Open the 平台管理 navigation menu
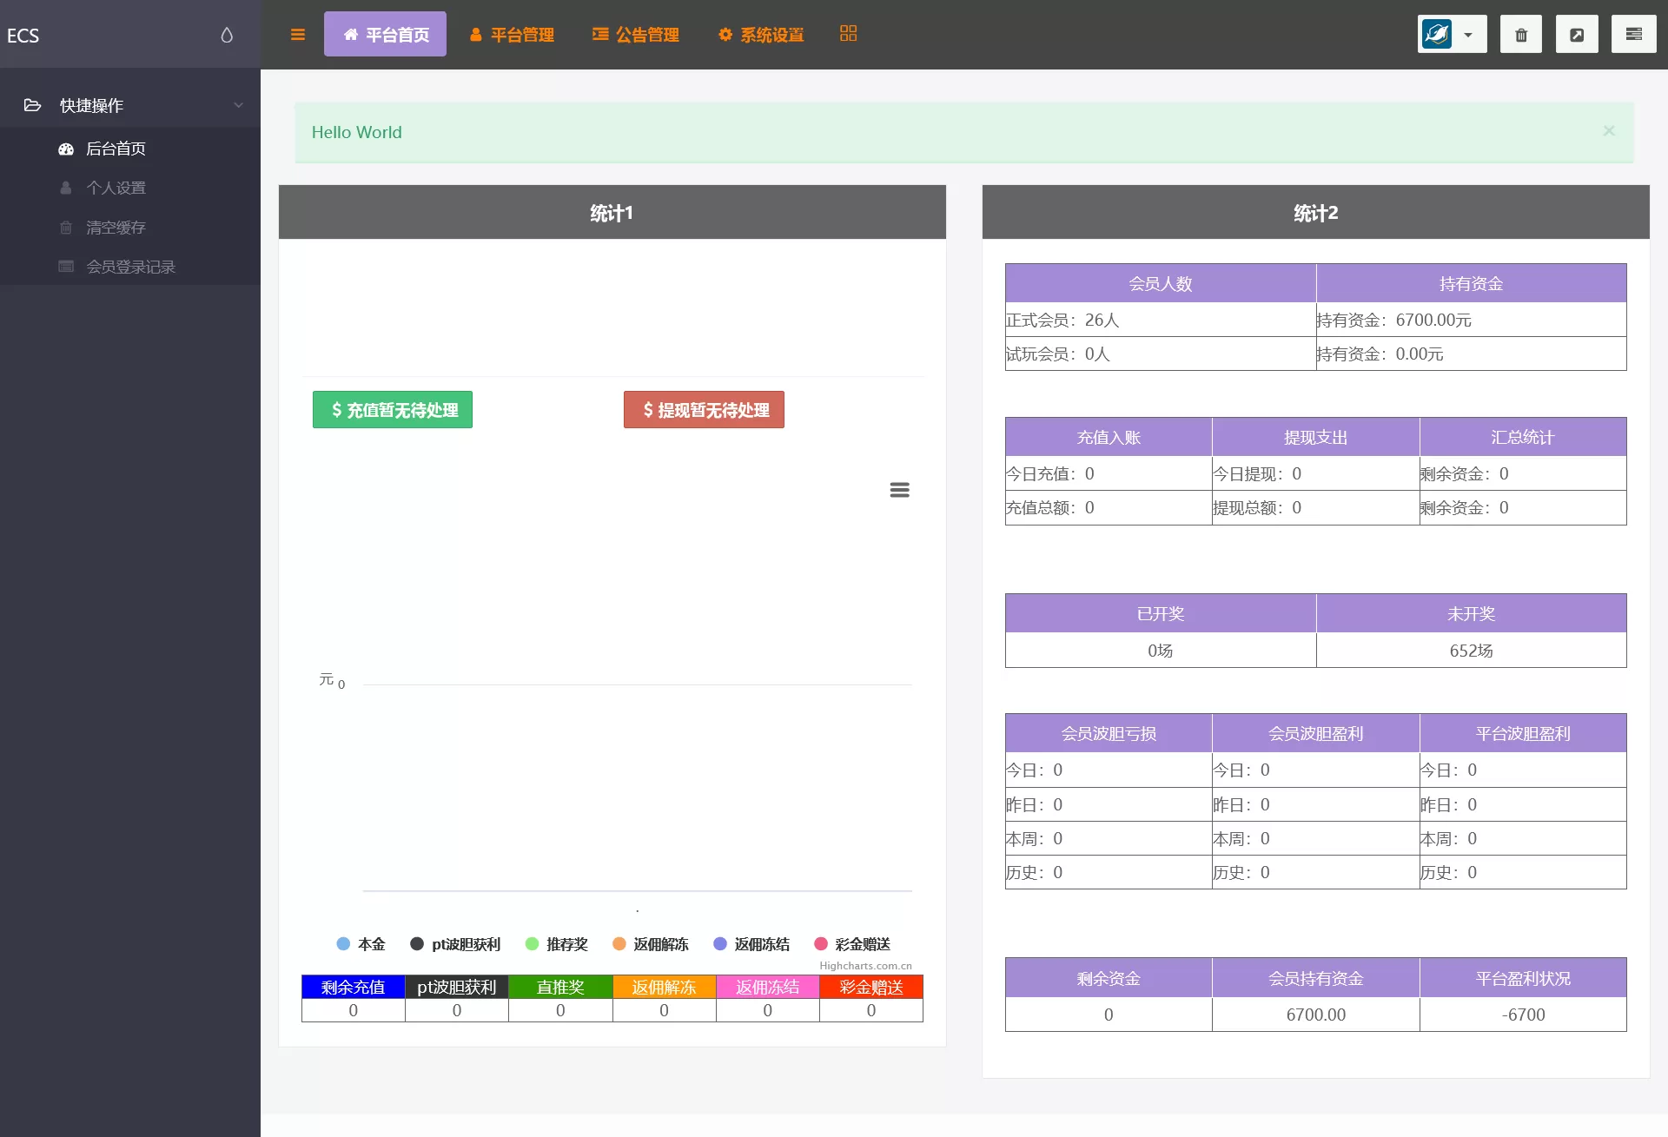This screenshot has width=1668, height=1137. (512, 35)
